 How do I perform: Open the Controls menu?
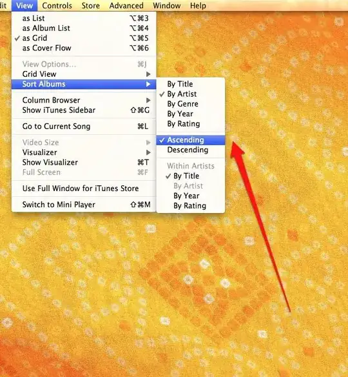pos(57,6)
